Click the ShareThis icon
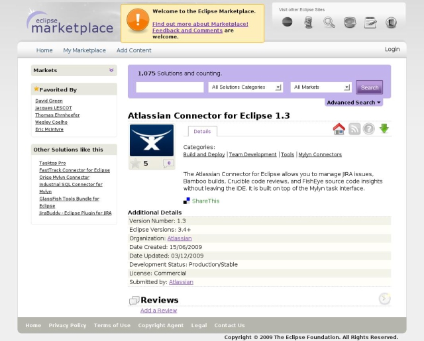Screen dimensions: 424x341 187,201
